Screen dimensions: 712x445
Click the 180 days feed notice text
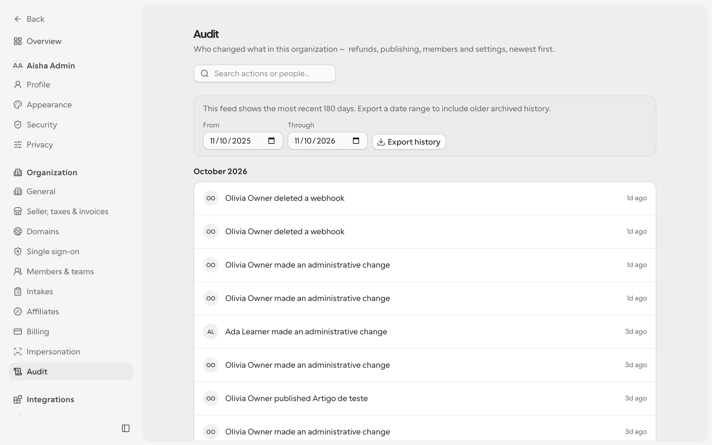[x=377, y=108]
